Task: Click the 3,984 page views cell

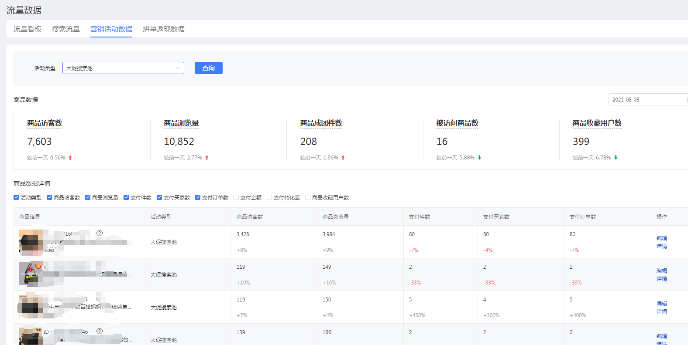Action: (x=329, y=234)
